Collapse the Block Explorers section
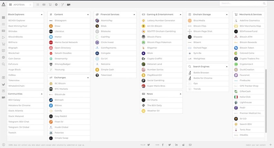The image size is (274, 148). coord(42,14)
